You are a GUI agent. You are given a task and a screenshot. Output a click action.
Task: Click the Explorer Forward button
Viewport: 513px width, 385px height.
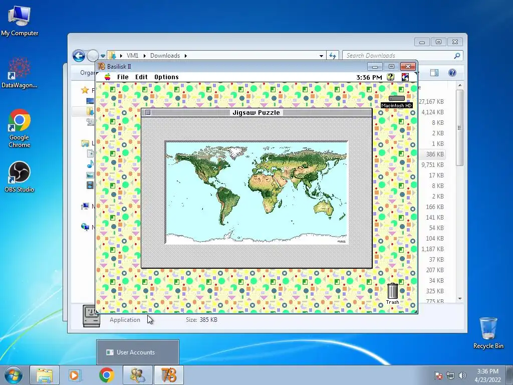93,56
